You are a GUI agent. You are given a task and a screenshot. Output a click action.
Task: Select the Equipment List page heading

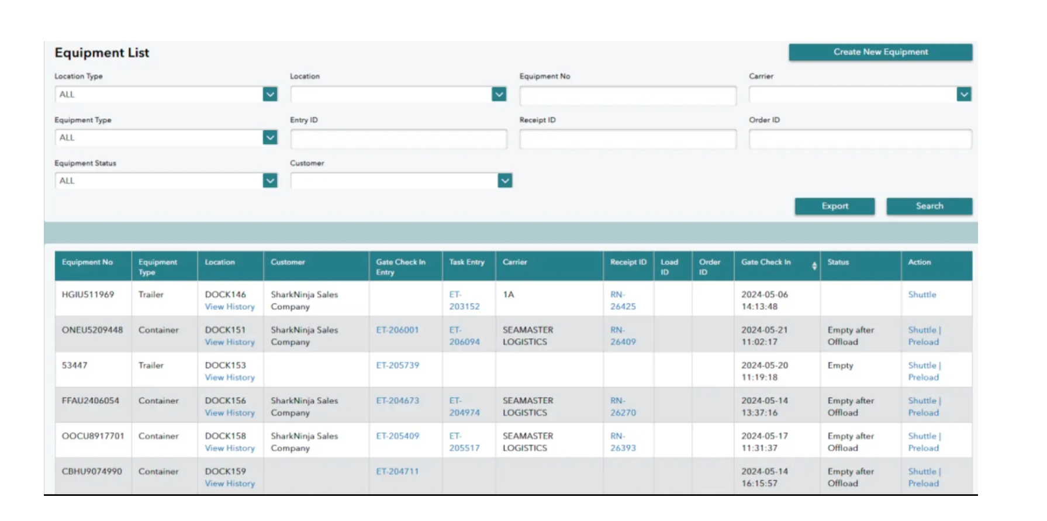point(102,53)
